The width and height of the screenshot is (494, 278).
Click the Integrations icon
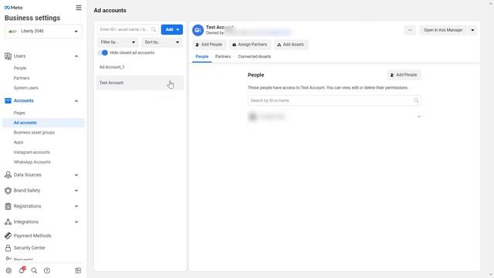coord(8,222)
